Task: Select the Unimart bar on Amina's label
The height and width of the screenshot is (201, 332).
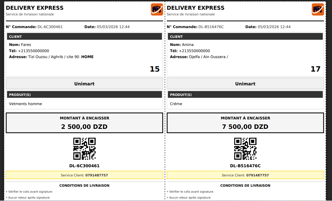Action: (x=245, y=84)
